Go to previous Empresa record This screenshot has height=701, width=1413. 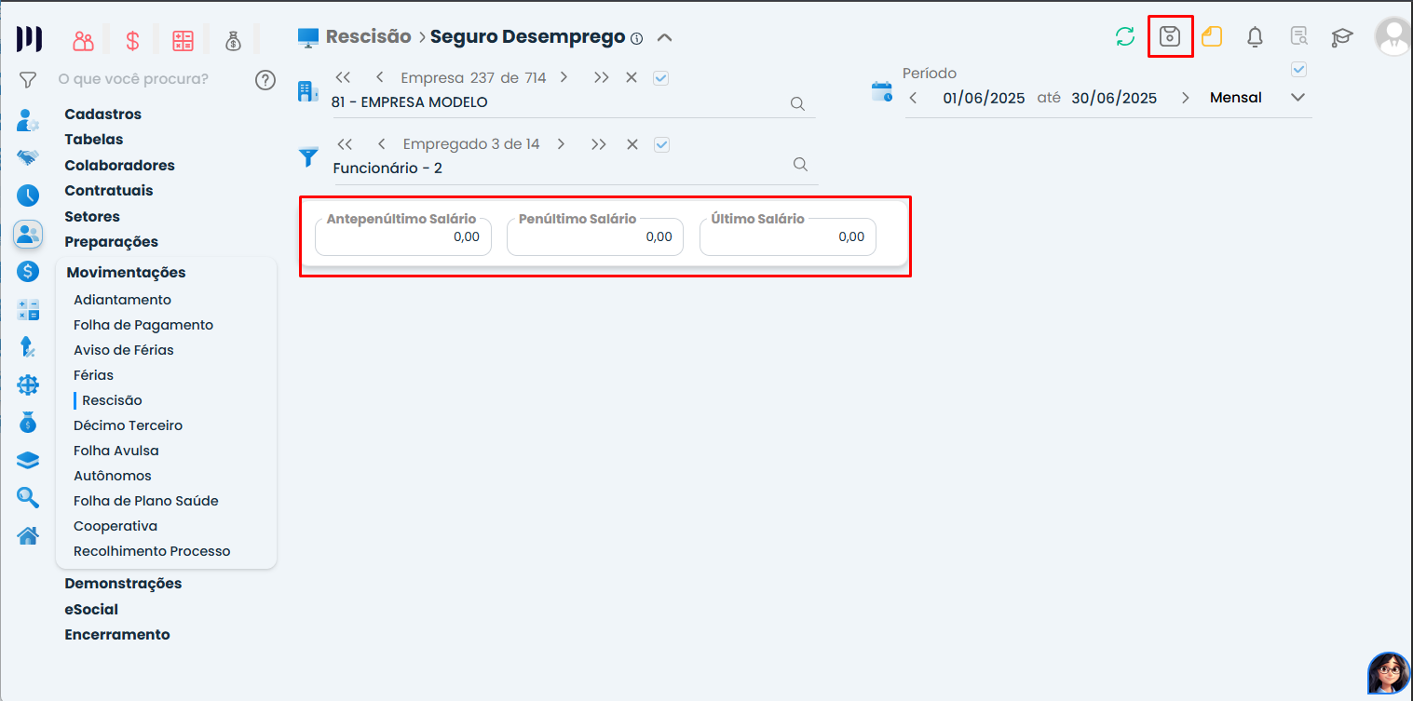380,78
